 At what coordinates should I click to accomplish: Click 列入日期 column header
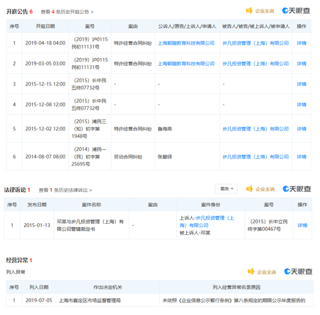[x=39, y=287]
